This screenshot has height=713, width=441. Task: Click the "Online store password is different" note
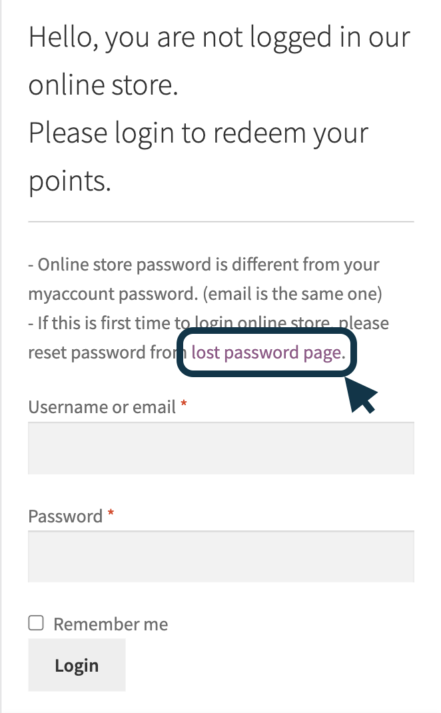204,265
